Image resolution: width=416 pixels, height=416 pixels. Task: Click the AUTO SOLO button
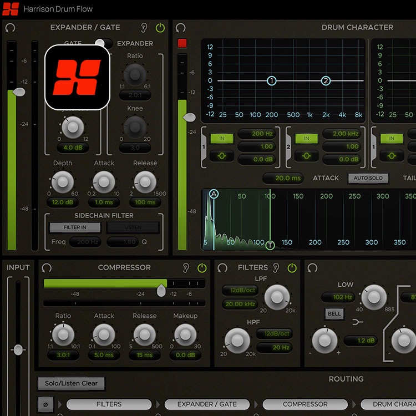tap(368, 178)
